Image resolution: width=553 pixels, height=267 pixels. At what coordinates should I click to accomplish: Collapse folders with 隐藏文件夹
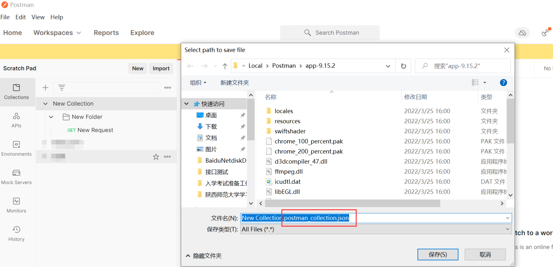point(204,256)
